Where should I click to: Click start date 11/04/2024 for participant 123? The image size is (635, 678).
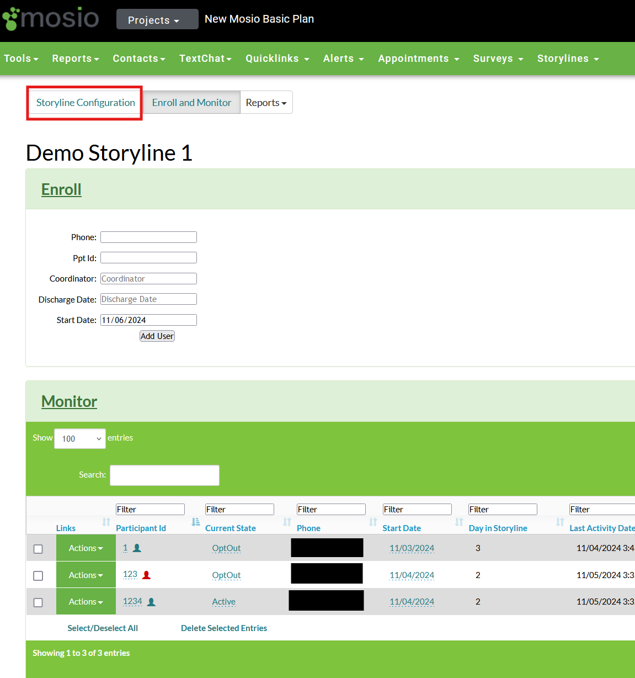412,575
